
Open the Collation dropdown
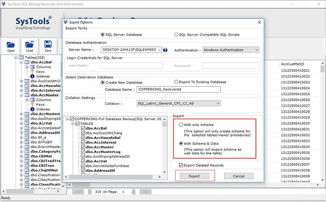[x=218, y=103]
